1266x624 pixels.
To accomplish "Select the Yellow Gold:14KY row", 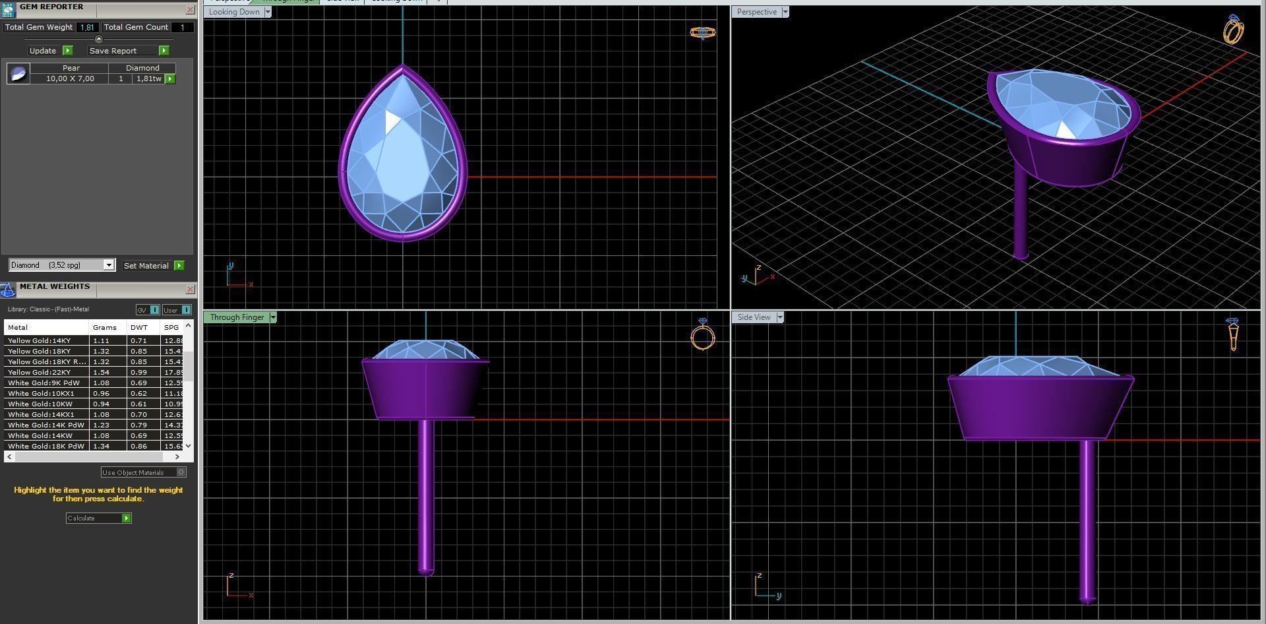I will tap(94, 340).
